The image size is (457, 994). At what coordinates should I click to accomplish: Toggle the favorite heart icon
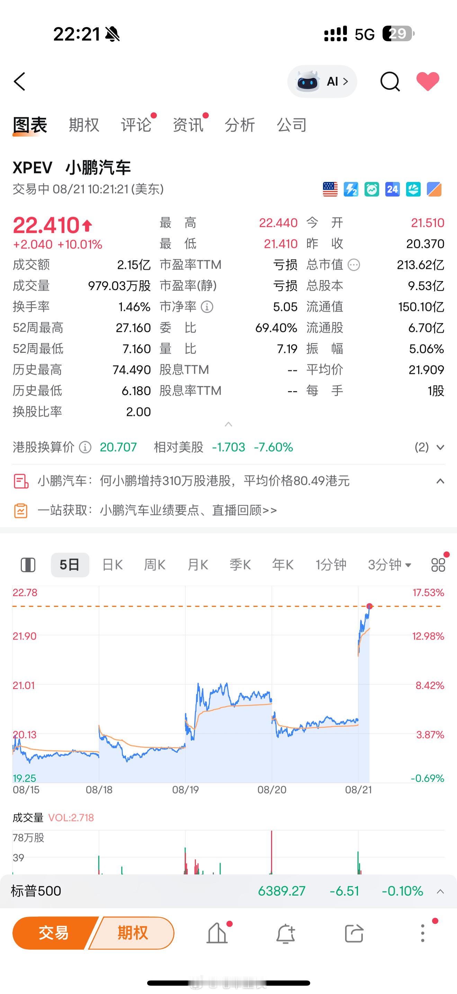coord(428,81)
